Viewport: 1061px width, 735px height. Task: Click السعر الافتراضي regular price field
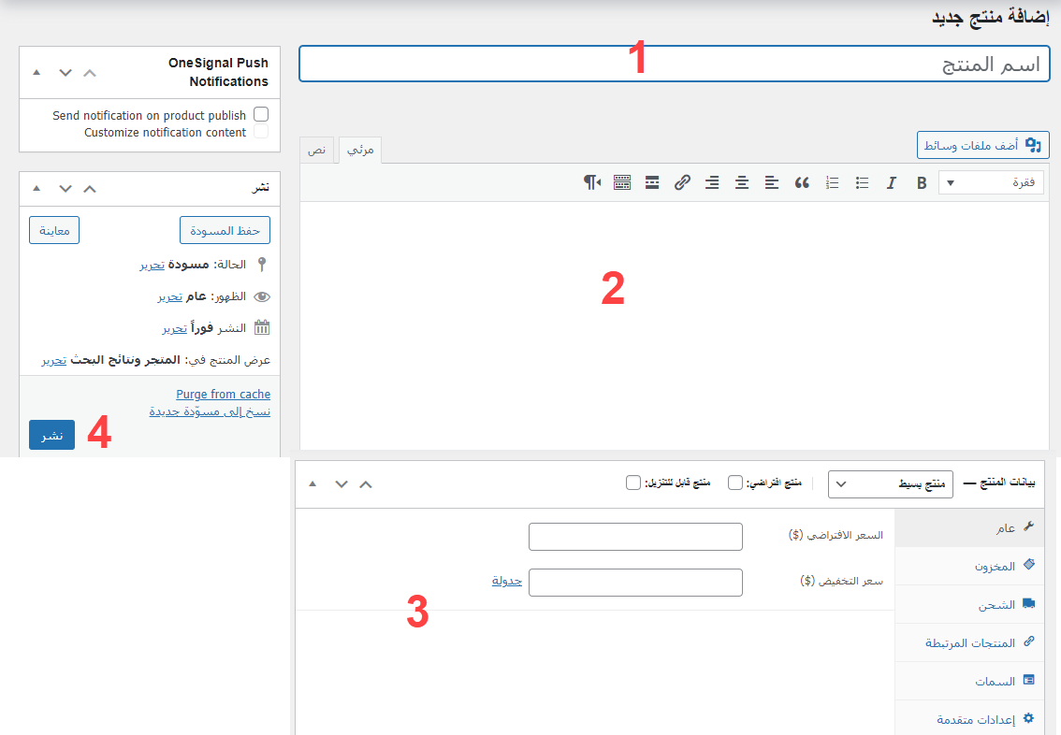[635, 536]
